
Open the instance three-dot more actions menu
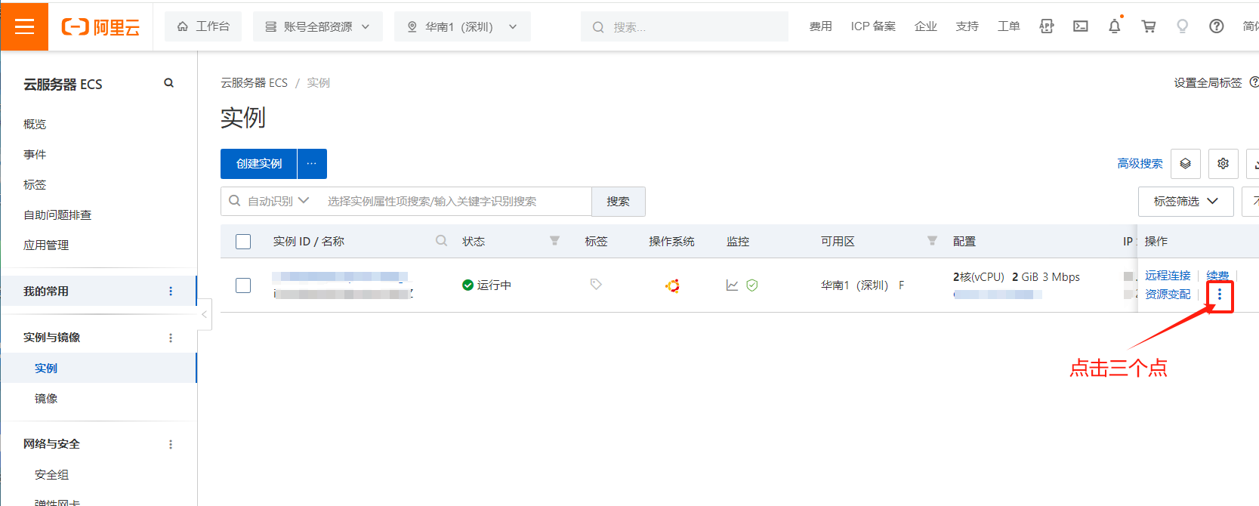coord(1220,295)
